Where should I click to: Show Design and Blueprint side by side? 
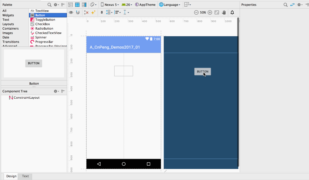coord(84,5)
